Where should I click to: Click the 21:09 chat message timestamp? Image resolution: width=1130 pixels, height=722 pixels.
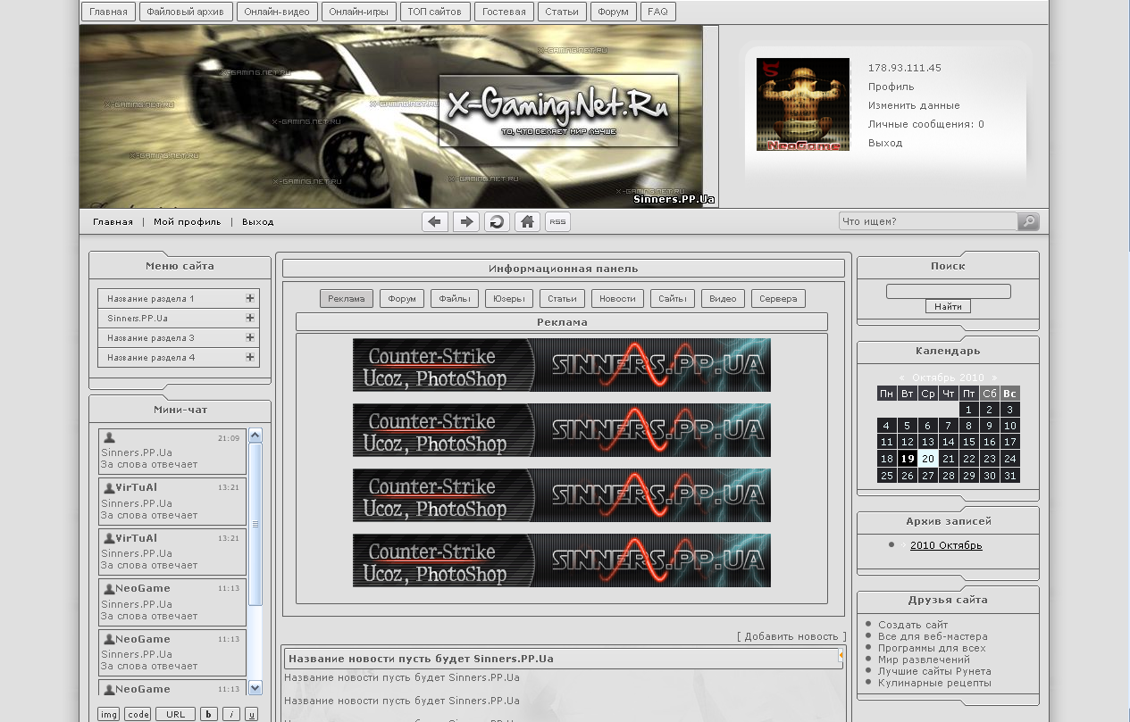[x=229, y=438]
